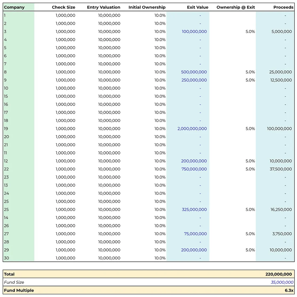Click the 325,000,000 exit value cell
The width and height of the screenshot is (297, 297).
pyautogui.click(x=194, y=210)
